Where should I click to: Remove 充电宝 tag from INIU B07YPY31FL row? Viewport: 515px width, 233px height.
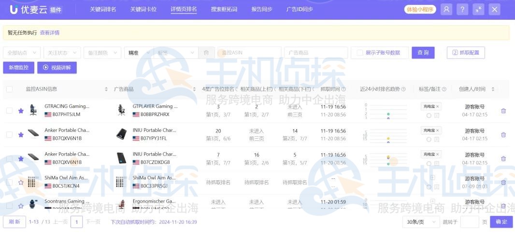pyautogui.click(x=437, y=131)
